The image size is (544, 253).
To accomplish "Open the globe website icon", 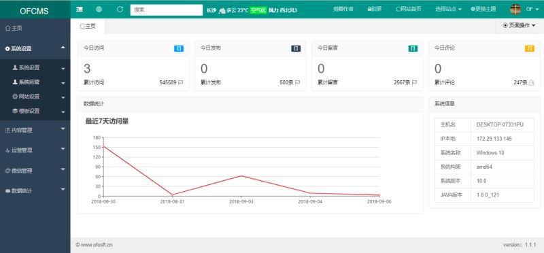I will pyautogui.click(x=99, y=10).
